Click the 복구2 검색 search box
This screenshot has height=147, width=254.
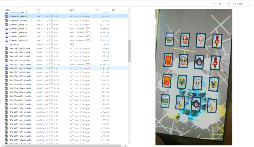[x=238, y=4]
